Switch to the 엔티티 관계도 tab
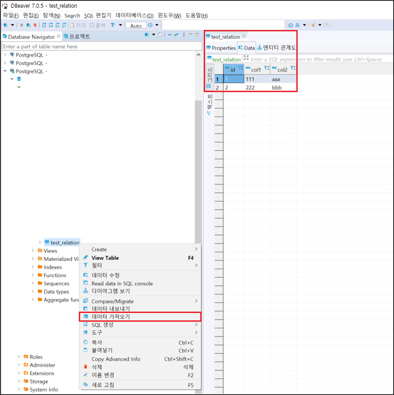394x395 pixels. (277, 48)
